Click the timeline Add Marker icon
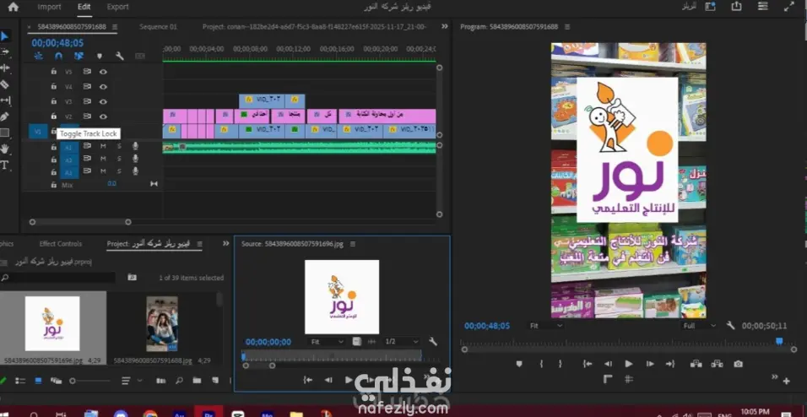The image size is (807, 417). point(100,56)
